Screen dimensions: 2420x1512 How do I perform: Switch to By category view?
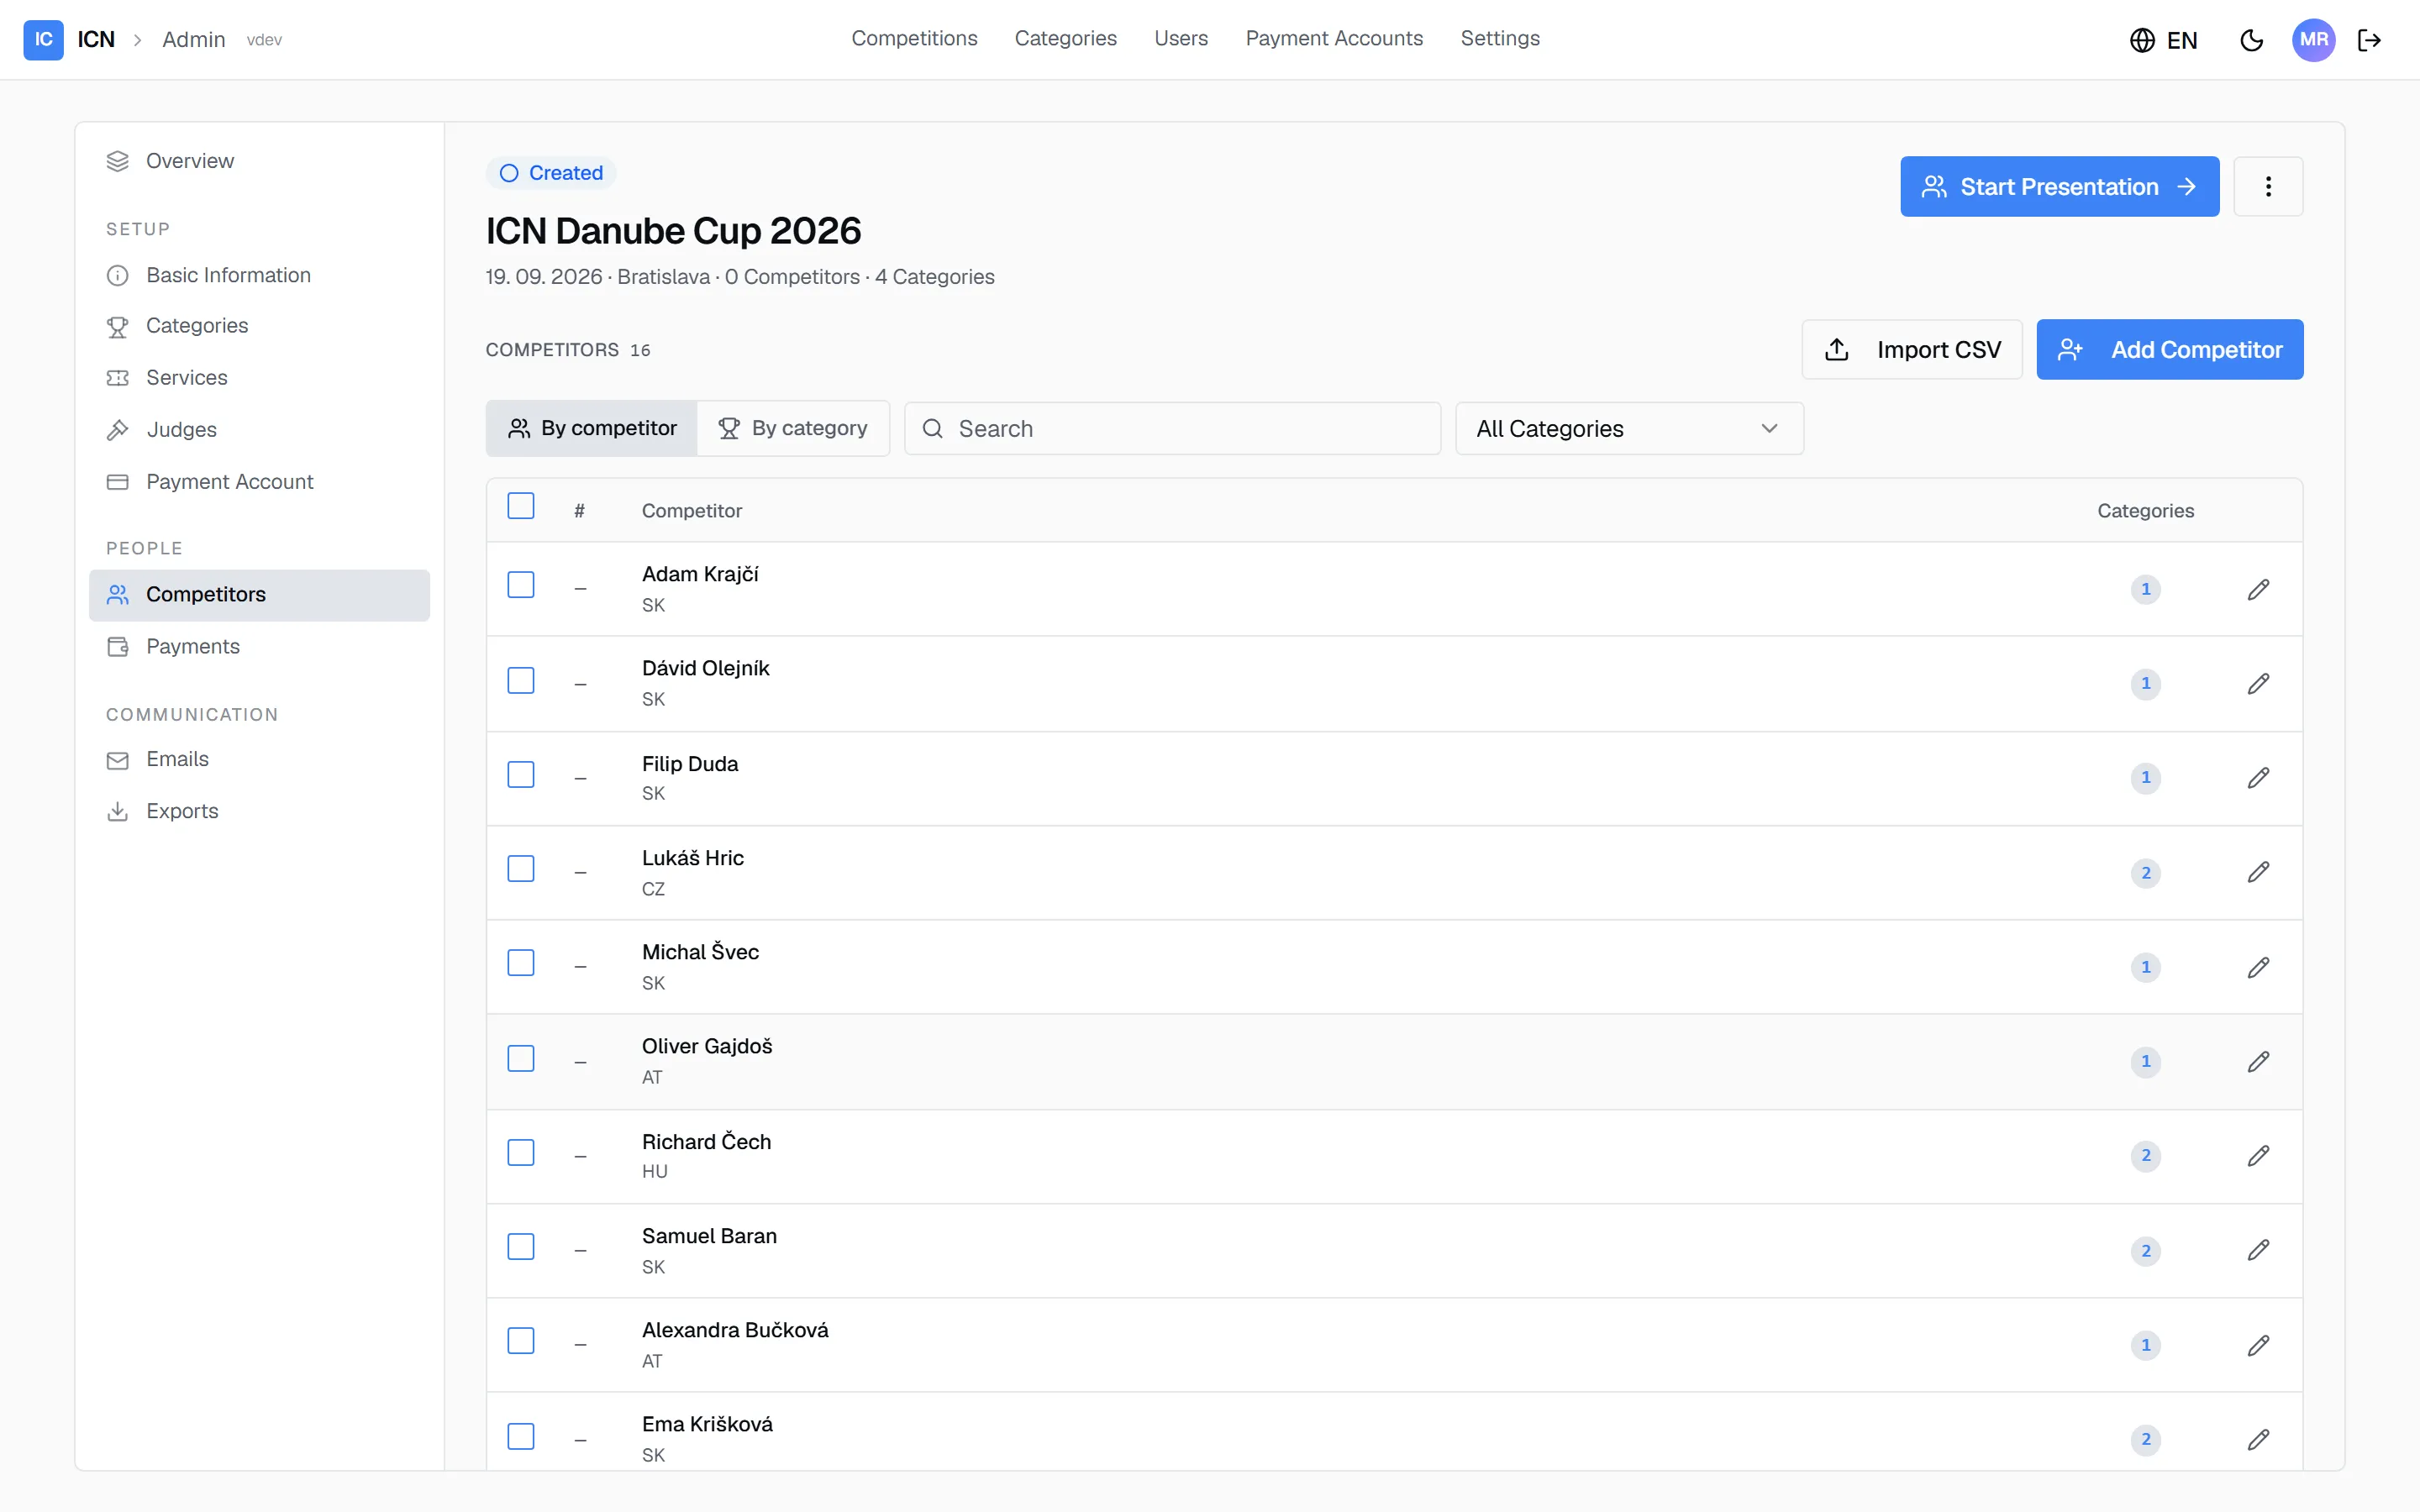(793, 428)
